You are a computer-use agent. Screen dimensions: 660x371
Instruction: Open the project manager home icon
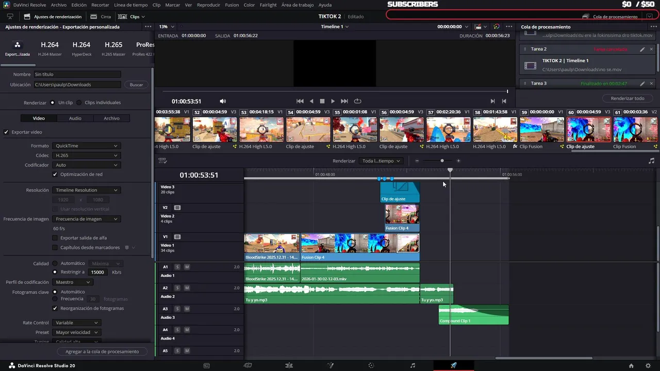coord(631,366)
